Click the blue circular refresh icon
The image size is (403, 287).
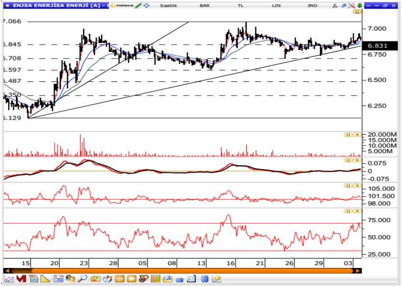[x=107, y=279]
